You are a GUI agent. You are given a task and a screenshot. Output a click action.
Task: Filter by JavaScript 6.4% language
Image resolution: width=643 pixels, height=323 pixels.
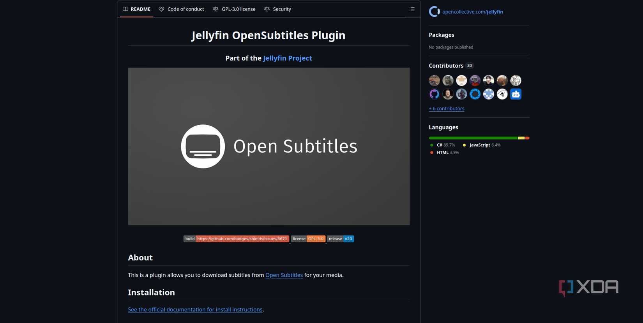tap(481, 145)
